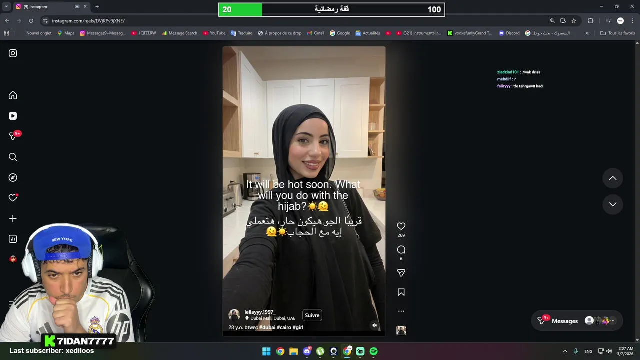Create new post plus icon
Viewport: 640px width, 360px height.
(13, 218)
